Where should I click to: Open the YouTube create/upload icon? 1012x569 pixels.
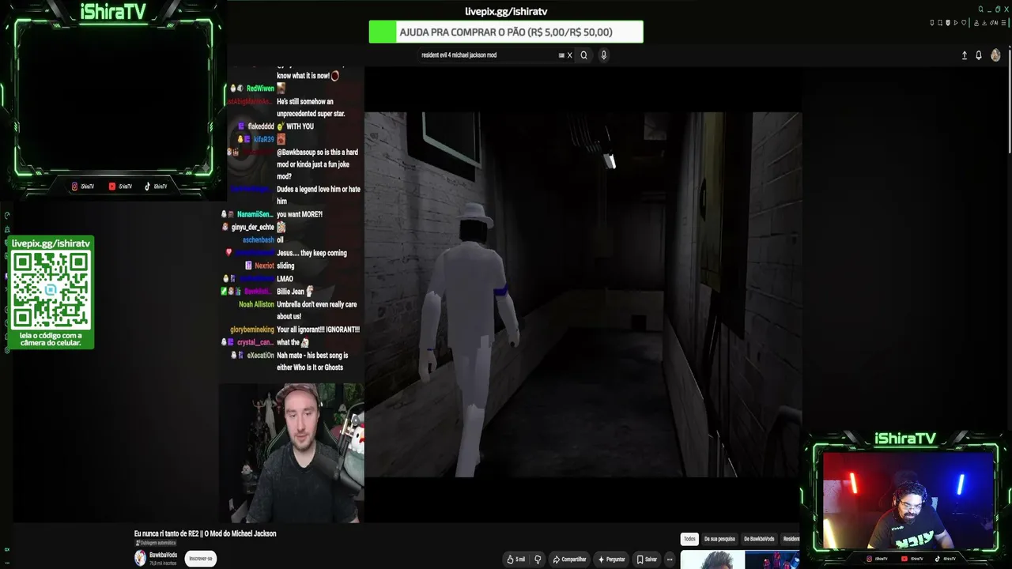(964, 55)
